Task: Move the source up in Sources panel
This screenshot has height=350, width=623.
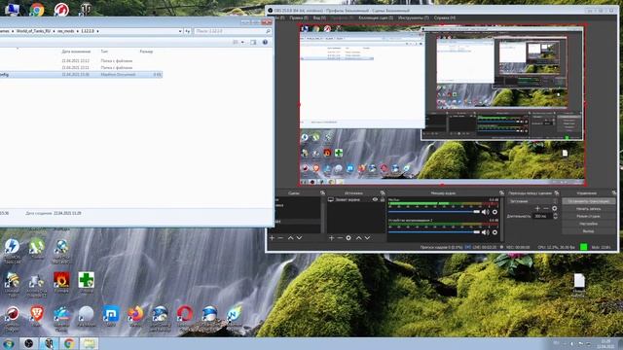Action: [x=358, y=237]
